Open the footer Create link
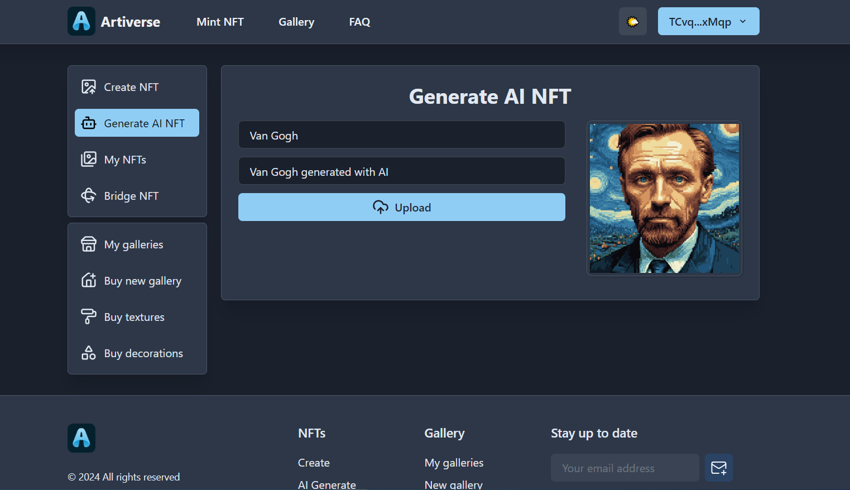The image size is (850, 490). pyautogui.click(x=314, y=463)
